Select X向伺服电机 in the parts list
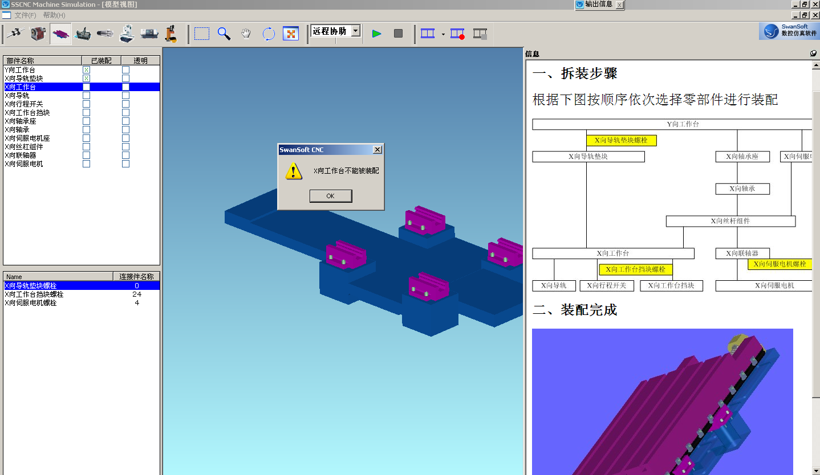Image resolution: width=820 pixels, height=475 pixels. tap(24, 164)
